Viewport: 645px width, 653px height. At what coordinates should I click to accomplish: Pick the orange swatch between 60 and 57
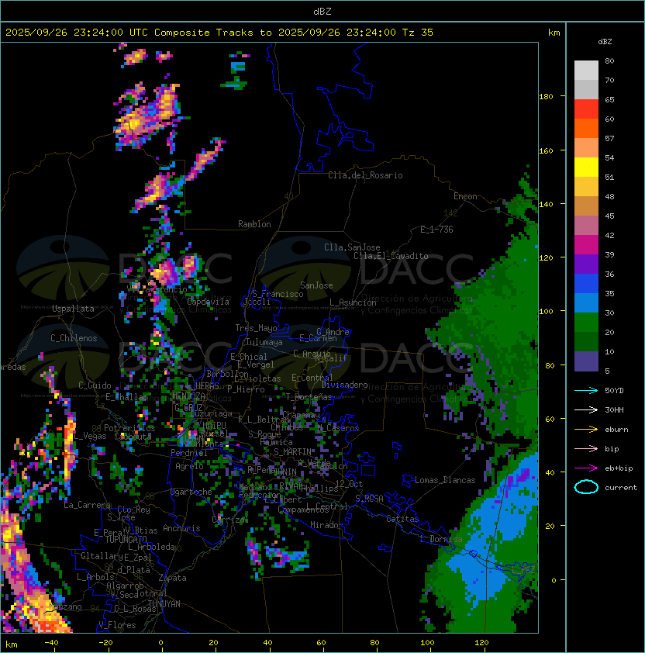click(586, 129)
